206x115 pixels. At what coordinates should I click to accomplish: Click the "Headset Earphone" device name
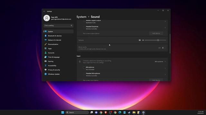point(92,27)
